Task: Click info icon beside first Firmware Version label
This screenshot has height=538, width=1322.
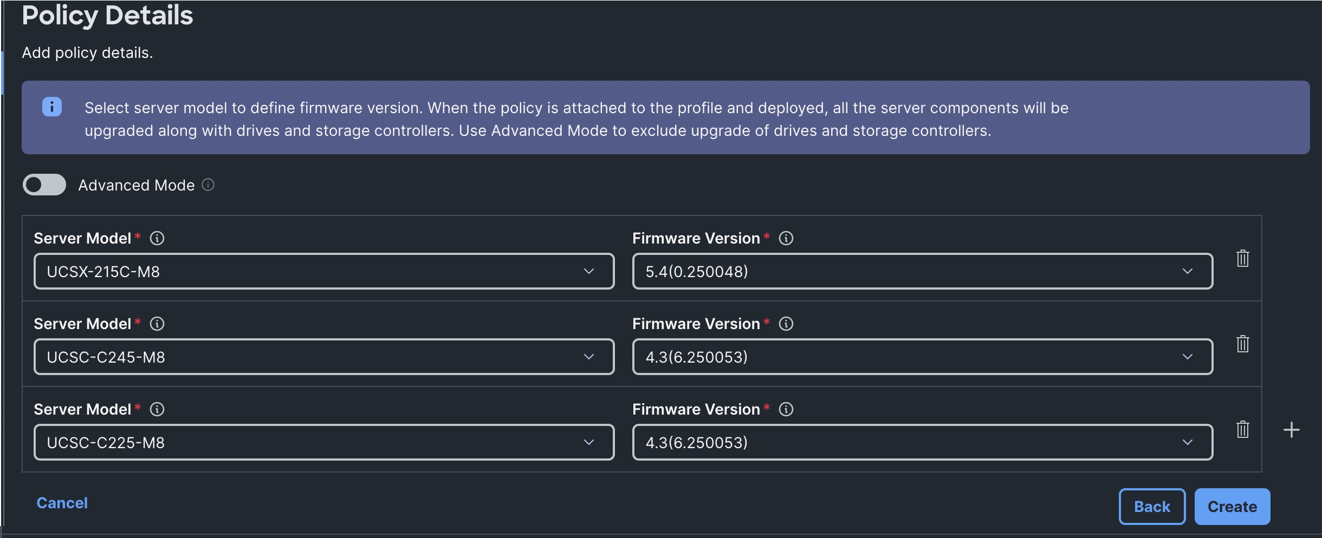Action: tap(786, 238)
